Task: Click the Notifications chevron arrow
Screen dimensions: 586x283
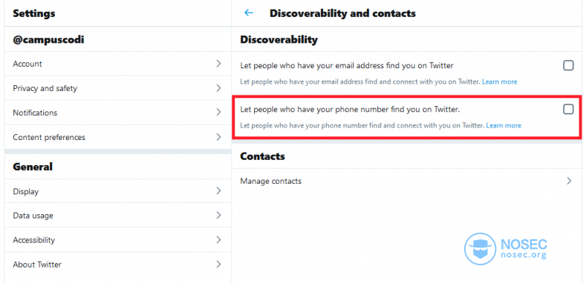Action: (218, 113)
